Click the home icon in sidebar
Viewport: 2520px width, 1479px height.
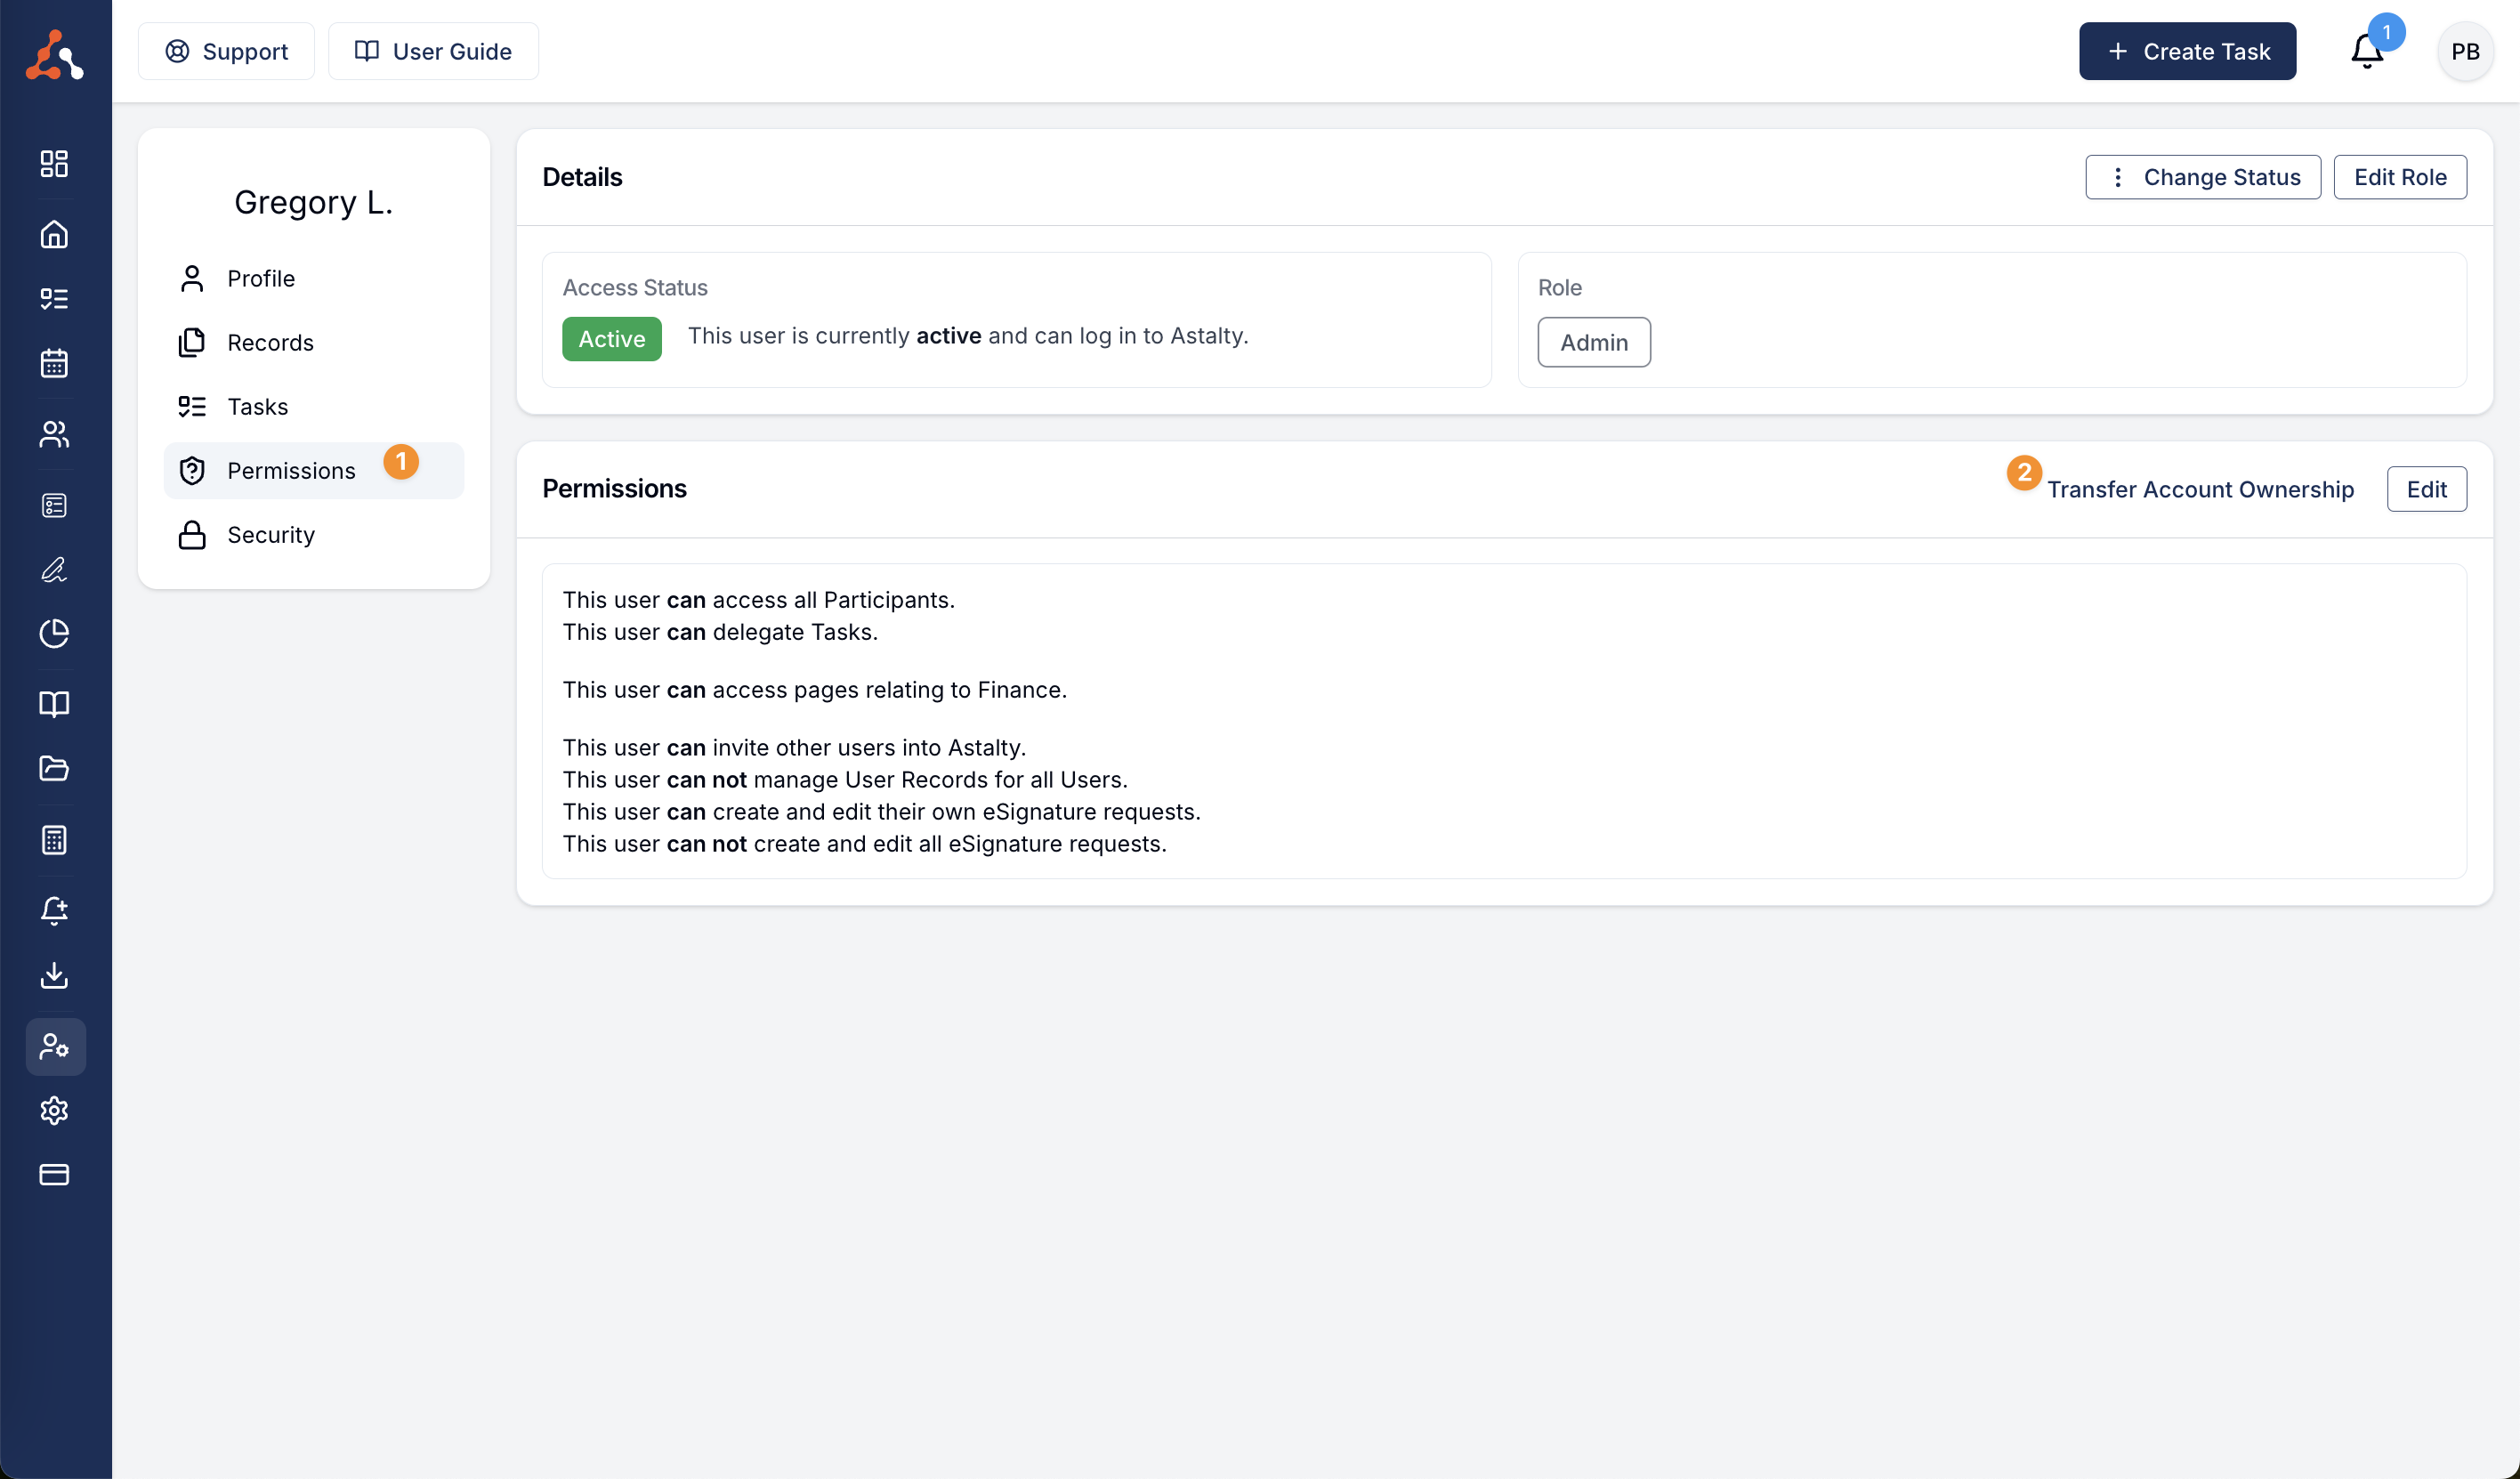pyautogui.click(x=54, y=234)
